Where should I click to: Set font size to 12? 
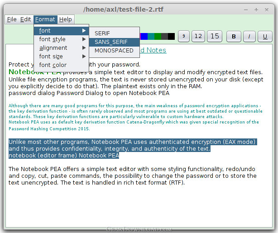coord(198,36)
